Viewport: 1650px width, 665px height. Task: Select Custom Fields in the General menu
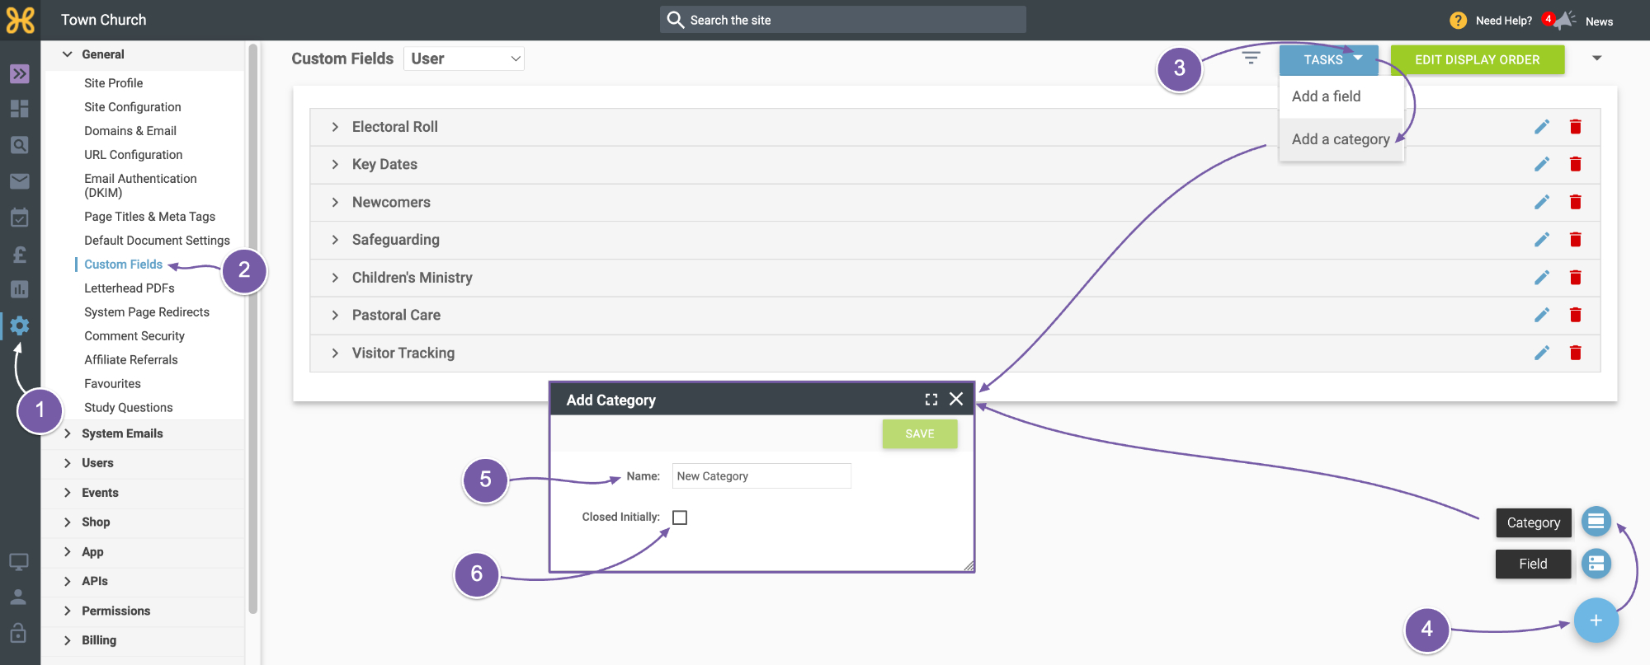(124, 265)
